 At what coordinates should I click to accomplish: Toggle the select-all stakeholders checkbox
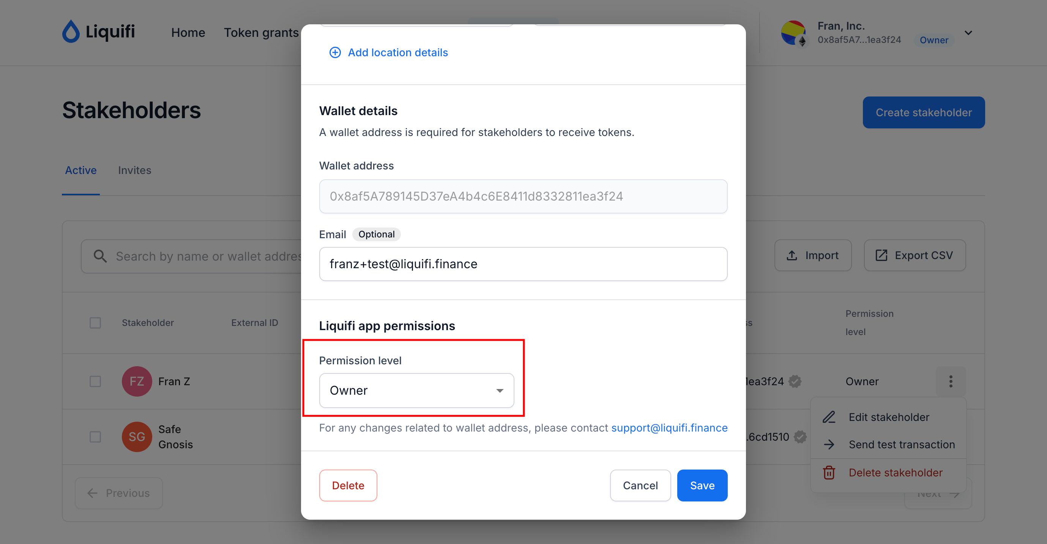click(95, 323)
